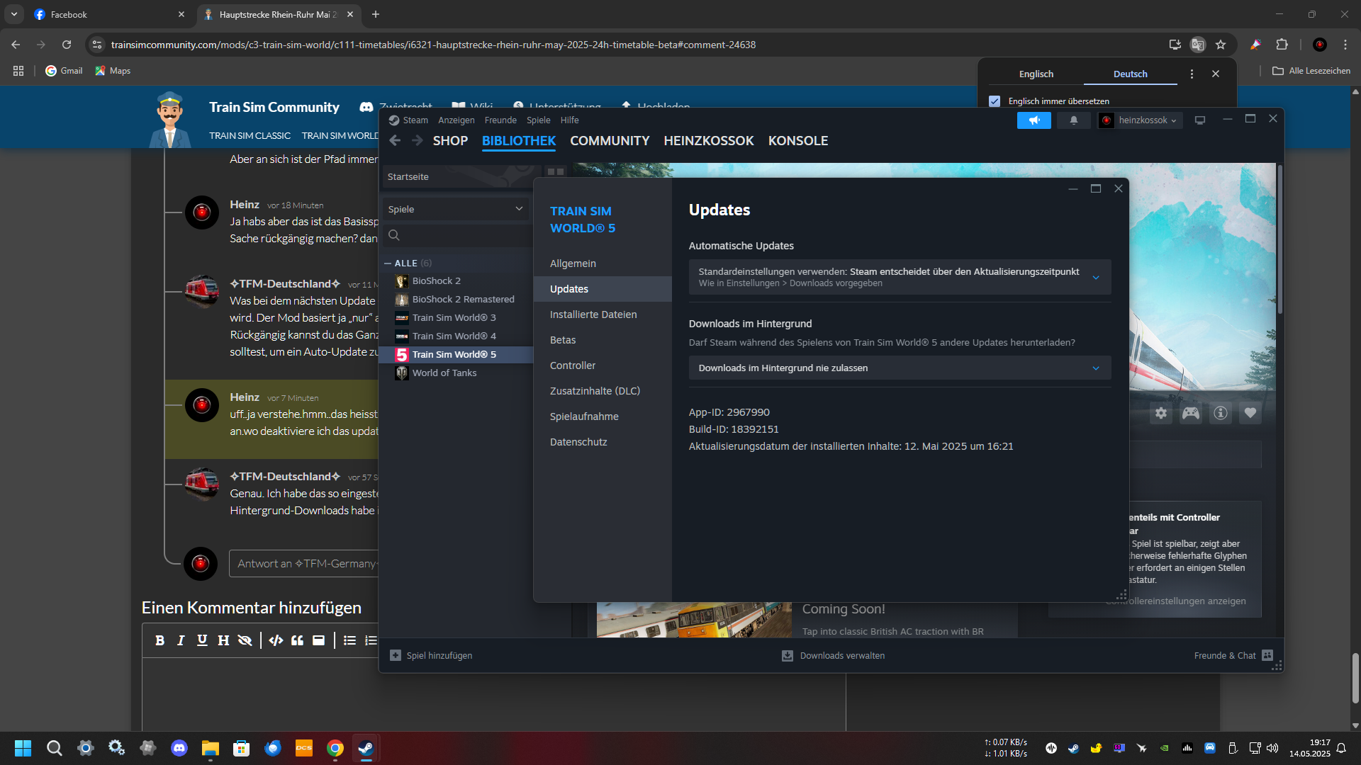Open File Explorer from taskbar

point(211,748)
